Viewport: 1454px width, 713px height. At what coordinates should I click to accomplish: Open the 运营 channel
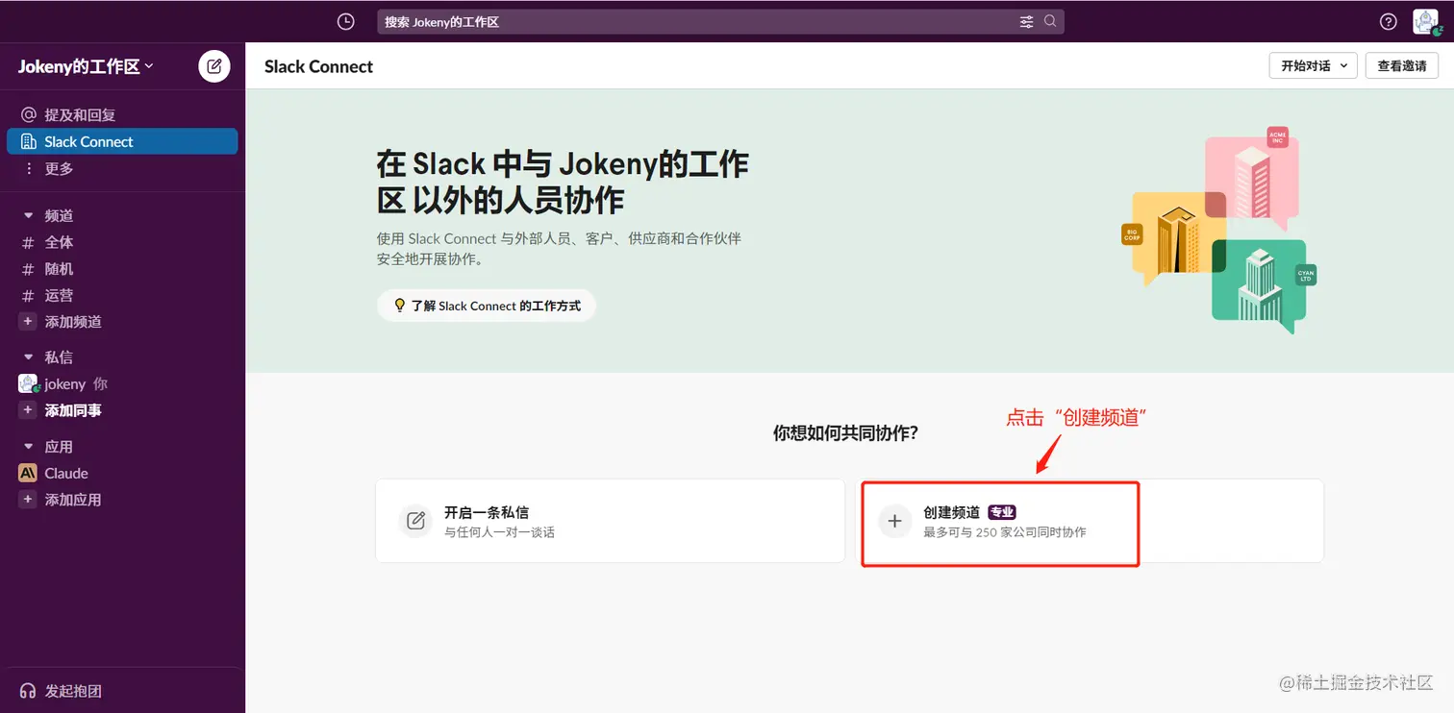tap(122, 295)
